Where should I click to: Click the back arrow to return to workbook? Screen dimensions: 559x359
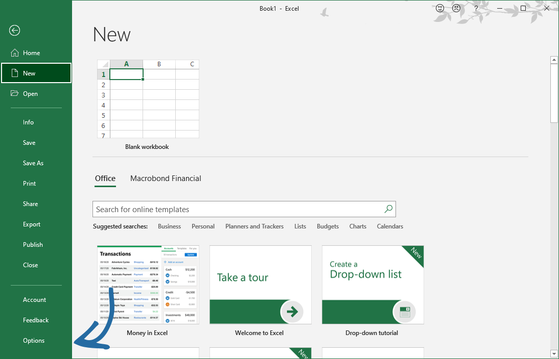click(x=15, y=31)
